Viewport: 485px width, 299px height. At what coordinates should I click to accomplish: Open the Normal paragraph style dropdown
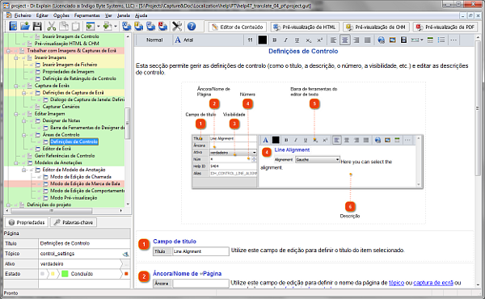(154, 40)
